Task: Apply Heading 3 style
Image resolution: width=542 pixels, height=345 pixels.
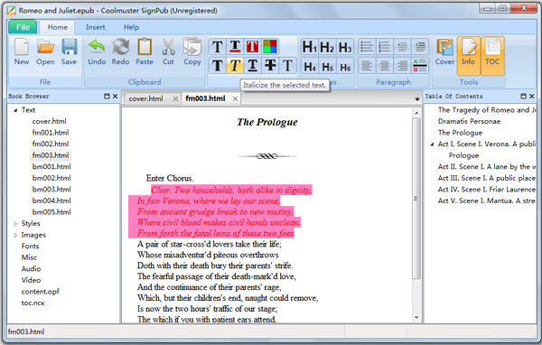Action: pyautogui.click(x=345, y=47)
